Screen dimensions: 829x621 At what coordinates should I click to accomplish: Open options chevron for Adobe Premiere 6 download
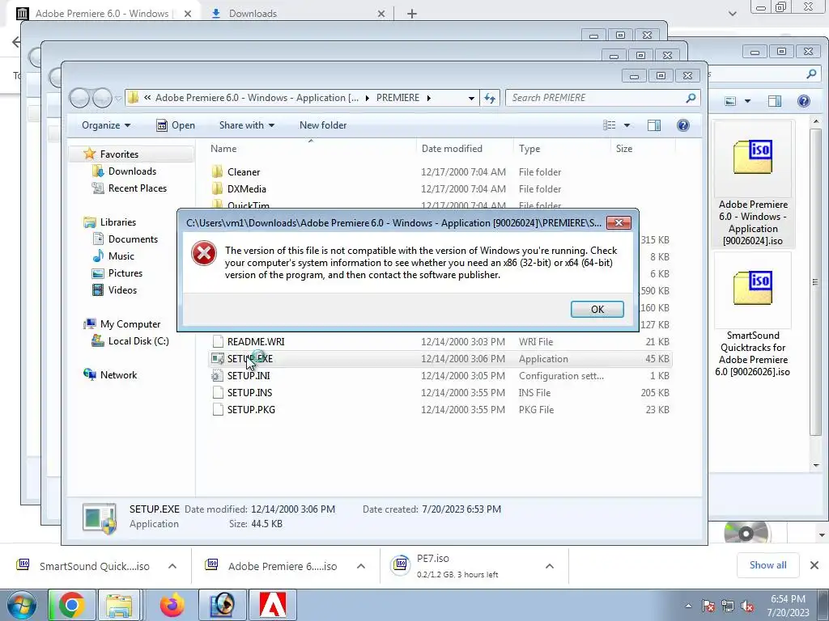pos(361,566)
